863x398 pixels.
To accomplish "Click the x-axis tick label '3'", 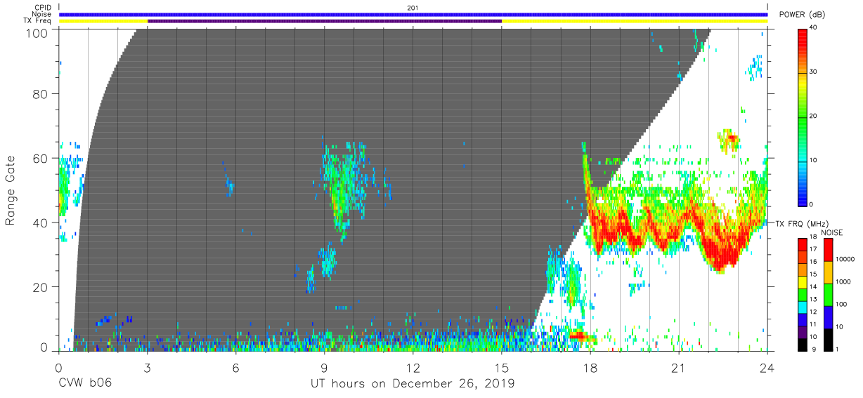I will pos(147,368).
